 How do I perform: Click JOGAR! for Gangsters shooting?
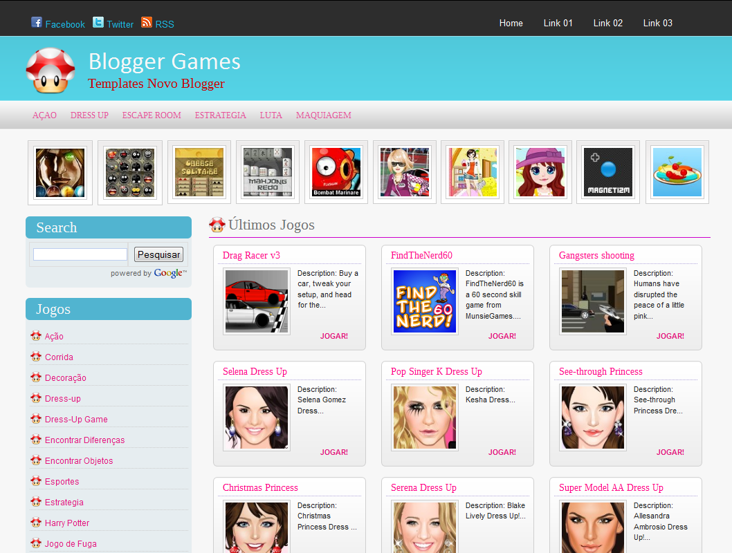(x=670, y=335)
